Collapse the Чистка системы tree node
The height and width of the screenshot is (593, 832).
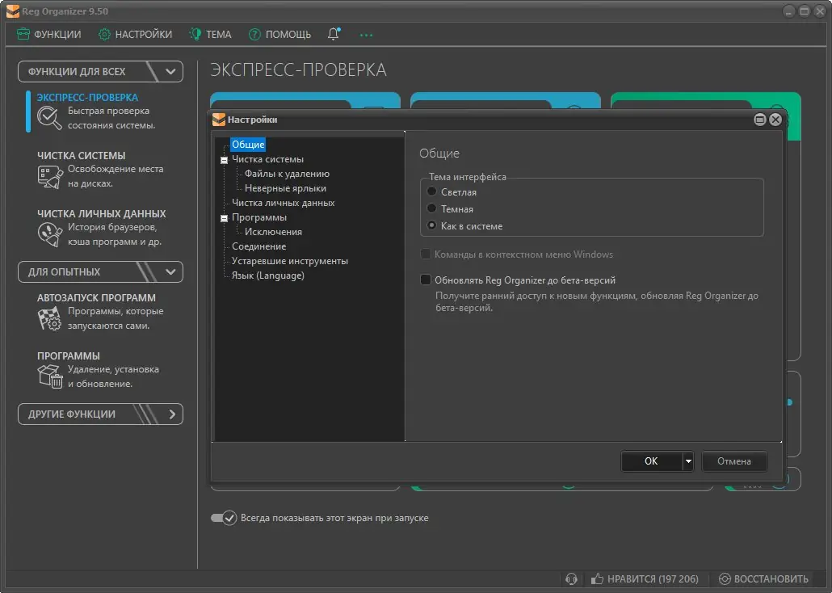pos(224,160)
